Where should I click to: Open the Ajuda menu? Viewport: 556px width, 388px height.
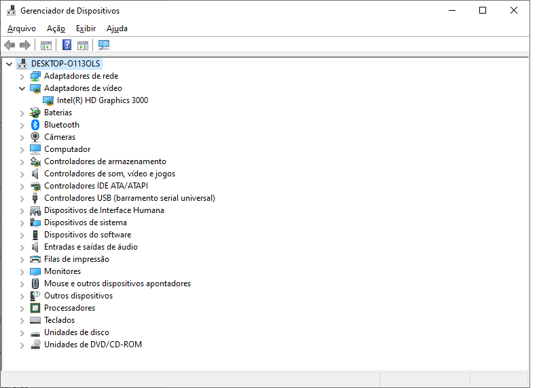(x=117, y=28)
